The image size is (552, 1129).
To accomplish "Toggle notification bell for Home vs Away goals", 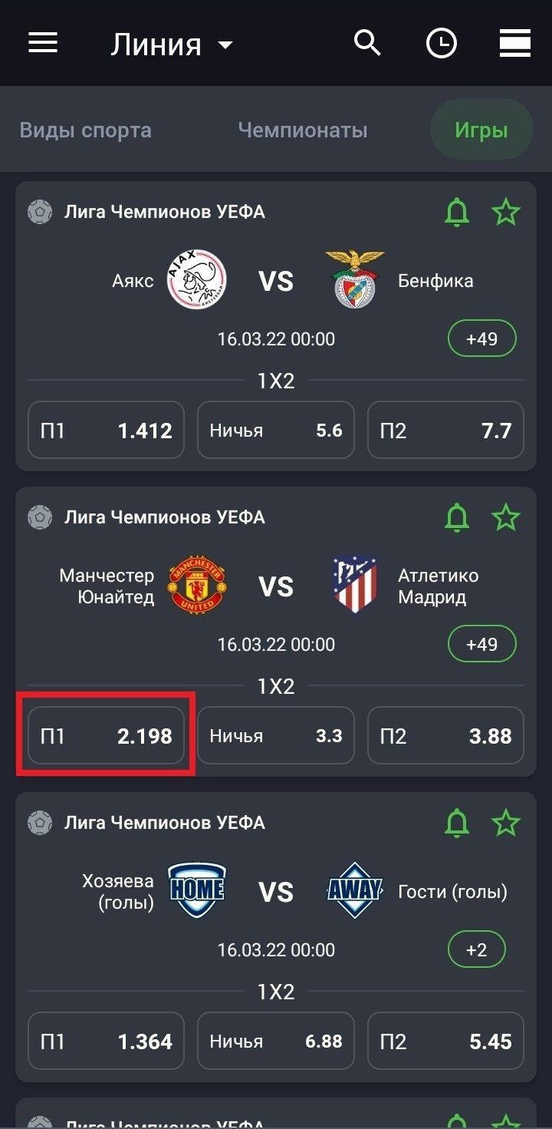I will (457, 823).
